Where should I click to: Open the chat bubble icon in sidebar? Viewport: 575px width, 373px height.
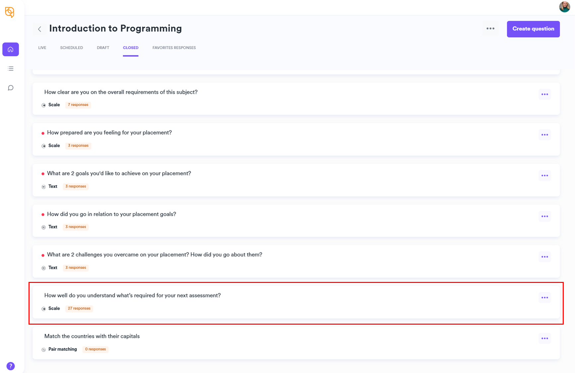(11, 88)
